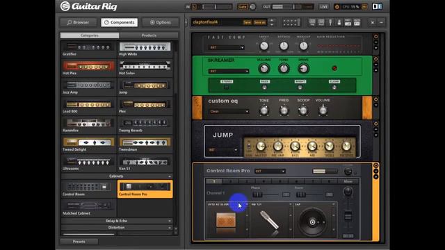This screenshot has width=445, height=250.
Task: Click the Save preset button
Action: [x=247, y=22]
